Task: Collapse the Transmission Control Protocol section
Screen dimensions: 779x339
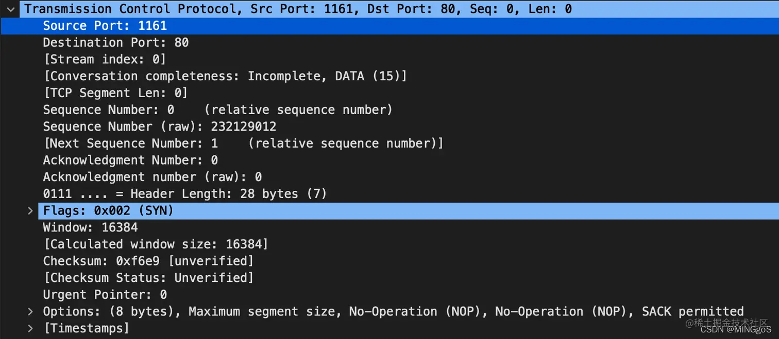Action: [x=10, y=9]
